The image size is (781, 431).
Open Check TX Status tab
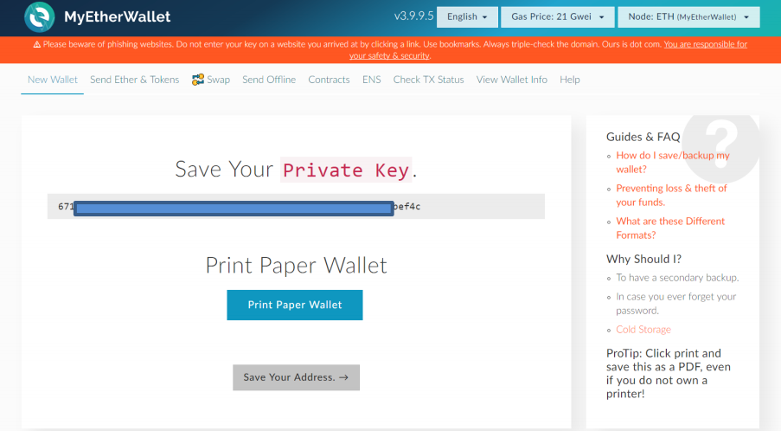pyautogui.click(x=428, y=80)
